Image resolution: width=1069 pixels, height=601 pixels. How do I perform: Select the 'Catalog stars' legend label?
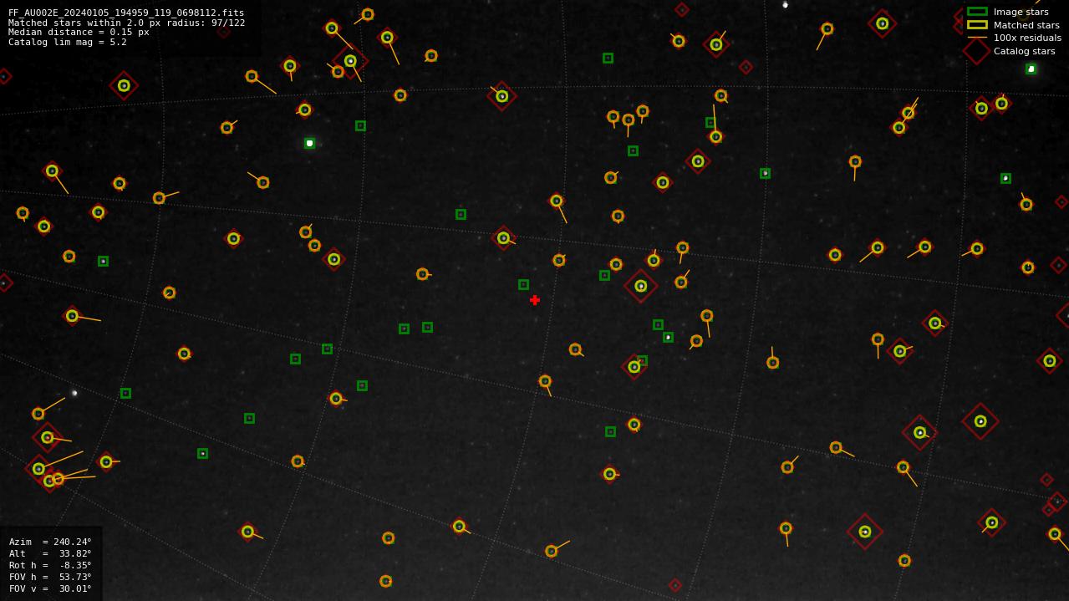[1024, 51]
